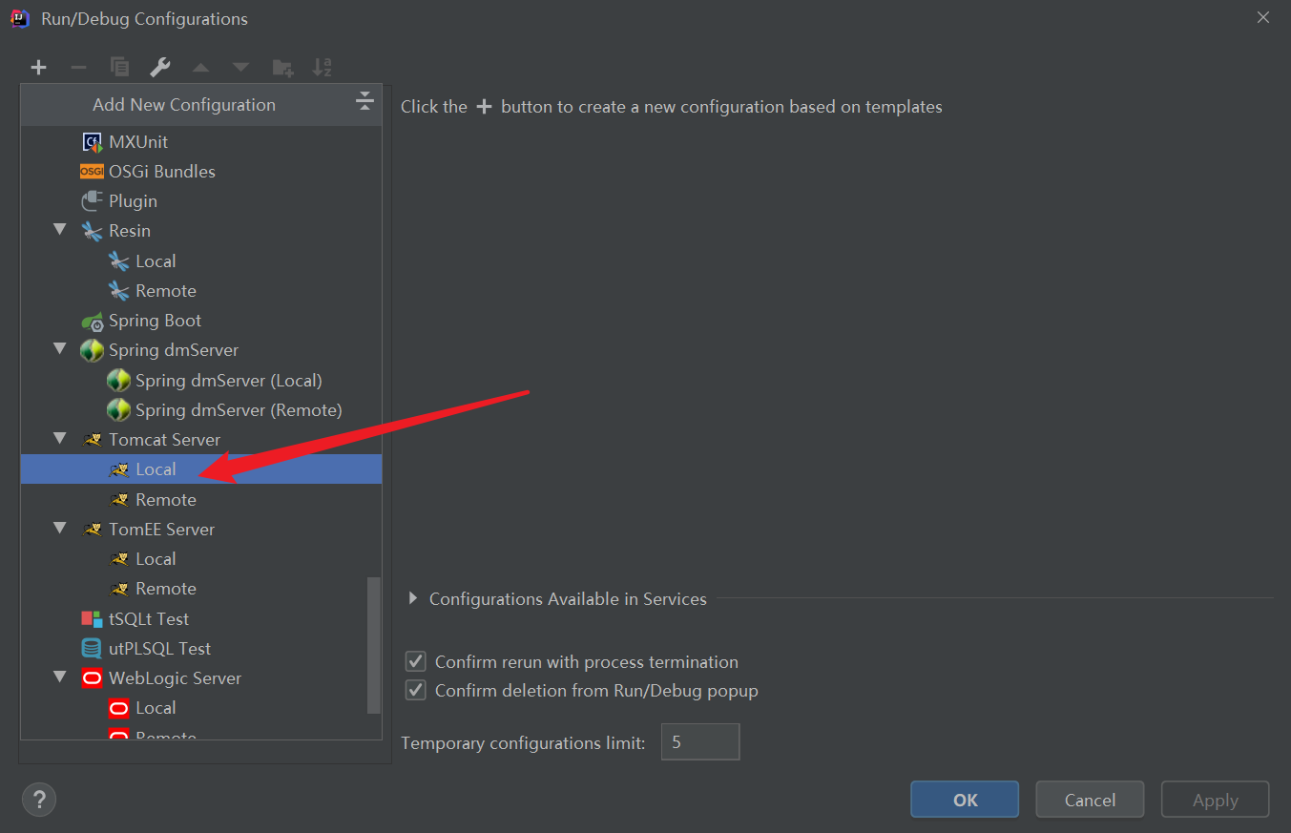Toggle Confirm rerun with process termination
1291x833 pixels.
click(x=415, y=661)
